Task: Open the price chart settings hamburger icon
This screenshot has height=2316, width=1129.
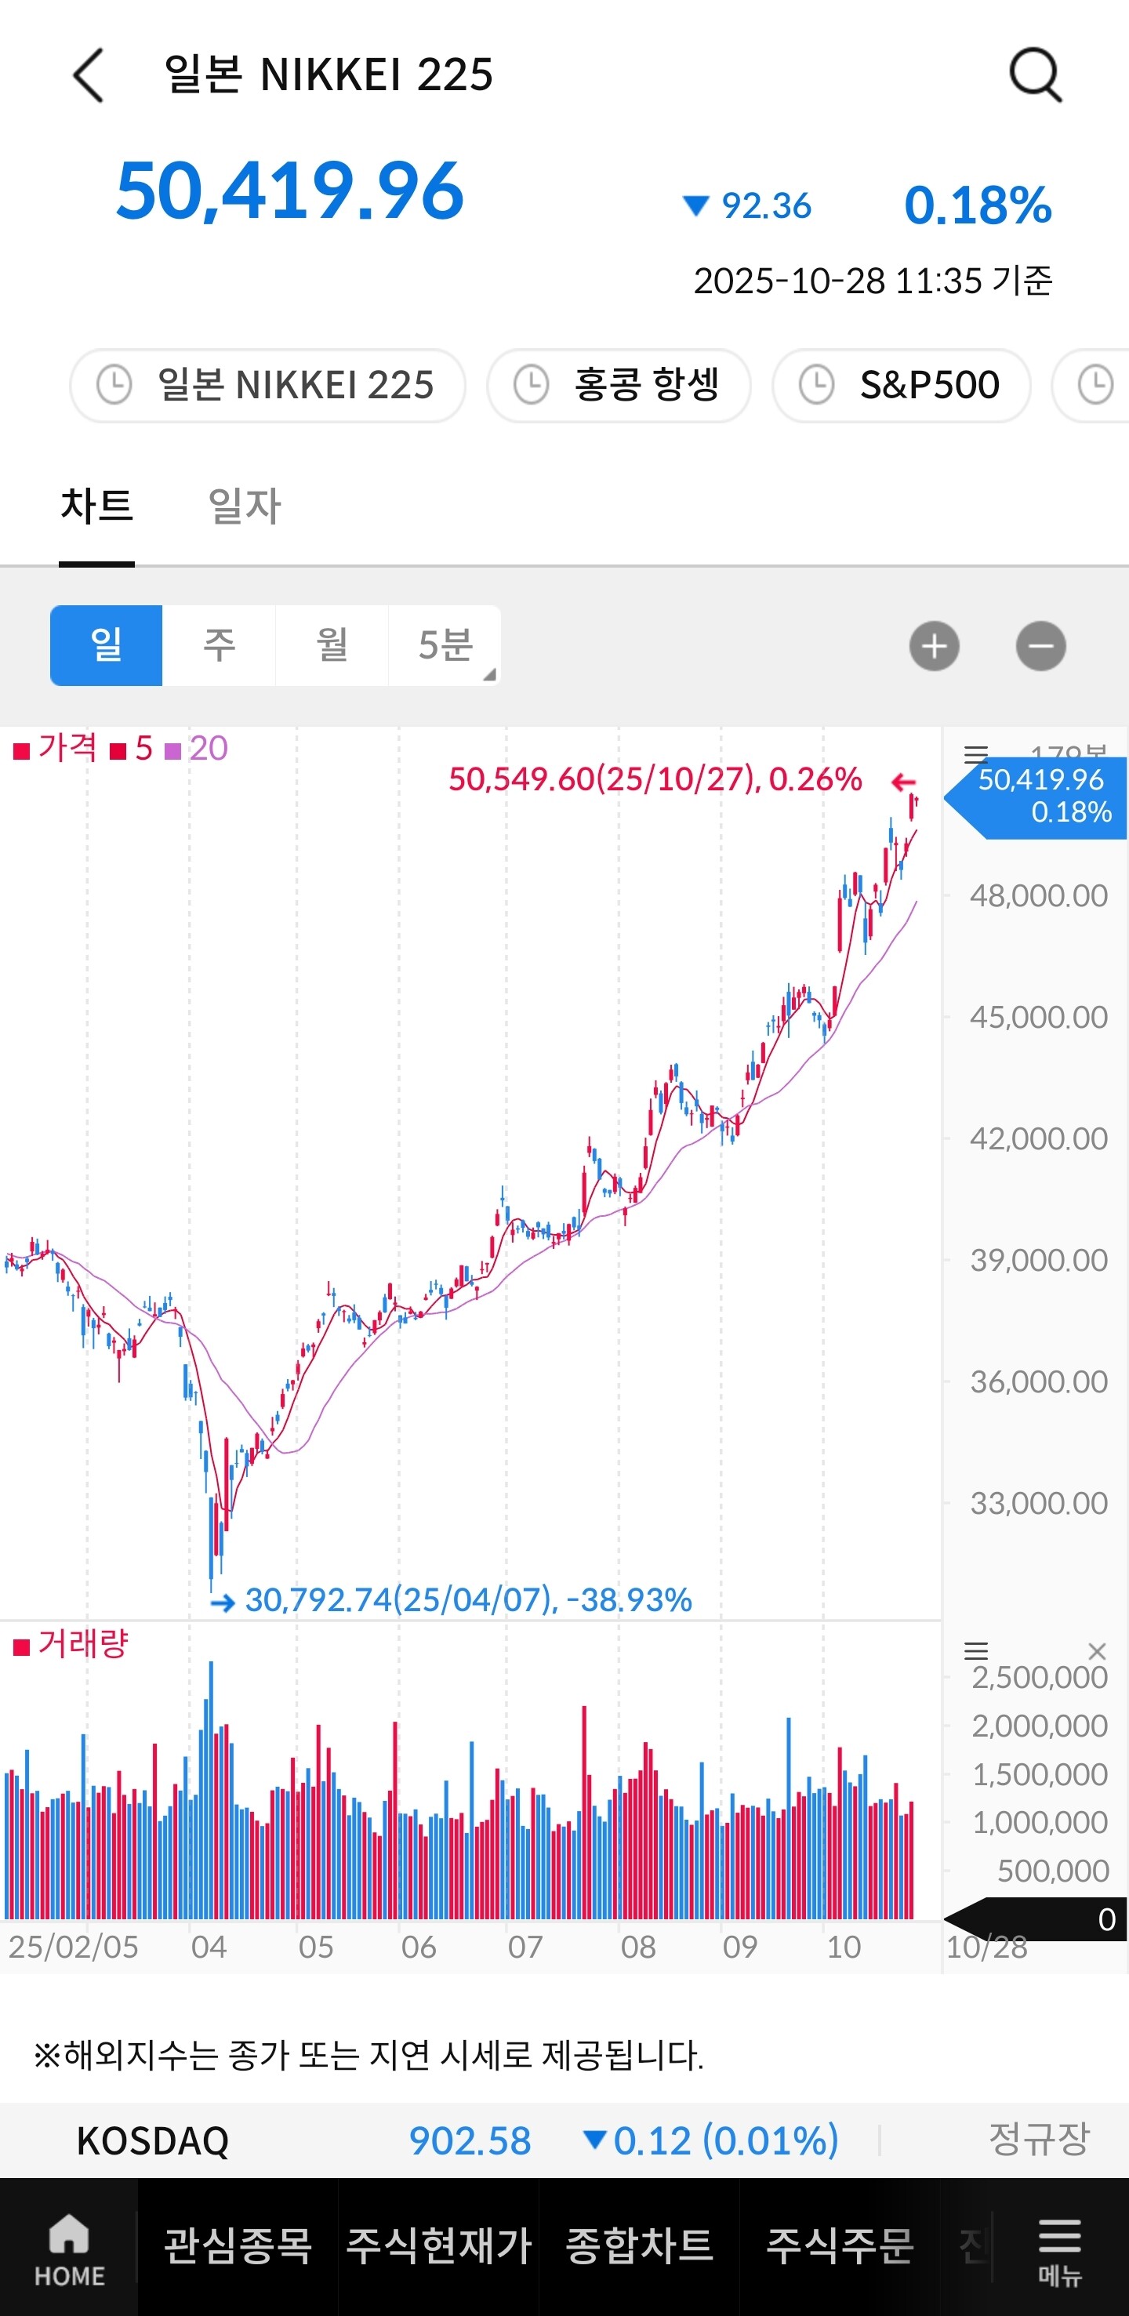Action: (975, 753)
